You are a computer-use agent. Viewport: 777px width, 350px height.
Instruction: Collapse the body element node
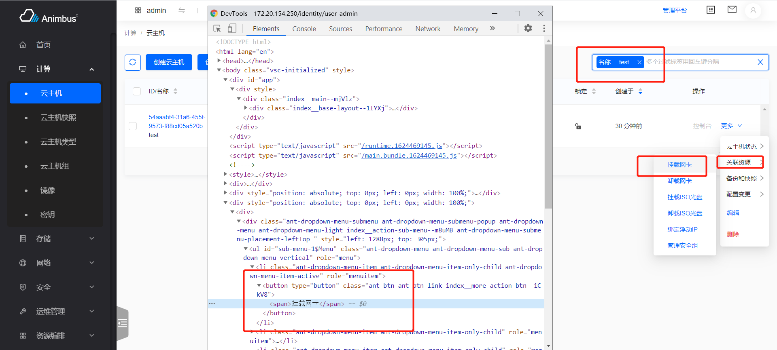click(219, 70)
